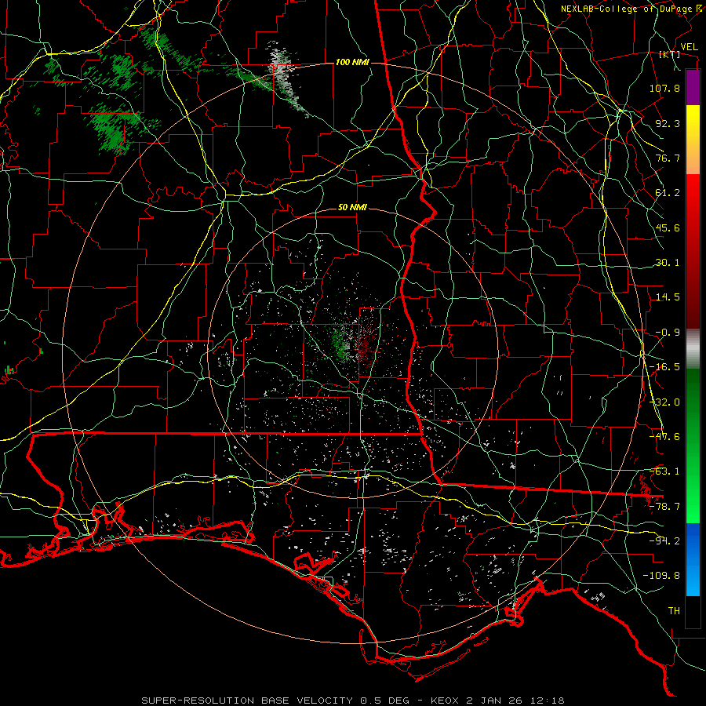Click the gray near-zero color bar segment
The height and width of the screenshot is (706, 706).
coord(693,349)
